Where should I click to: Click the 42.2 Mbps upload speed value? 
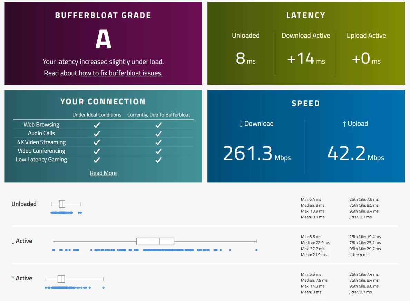[355, 154]
